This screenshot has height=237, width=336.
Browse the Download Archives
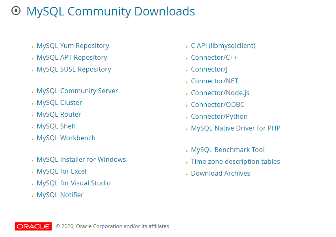tap(220, 173)
